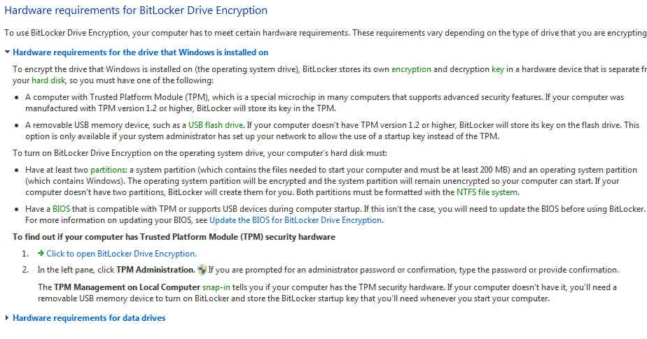Open the hard disk glossary definition

pos(48,80)
